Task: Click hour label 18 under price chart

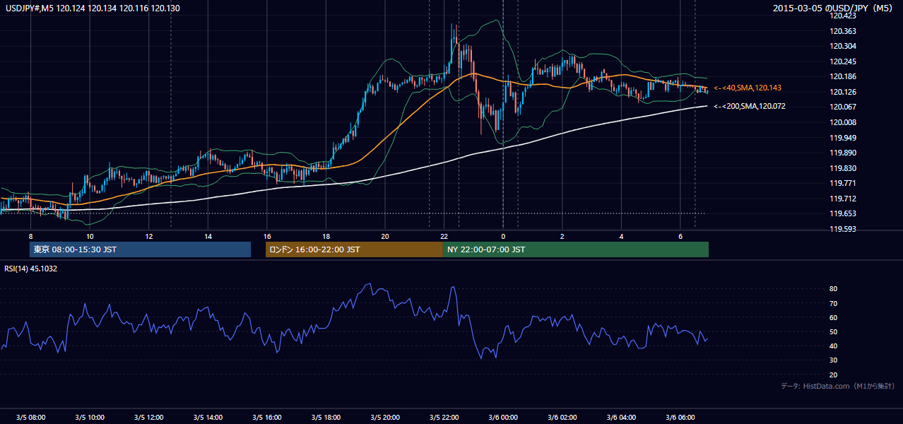Action: pos(326,236)
